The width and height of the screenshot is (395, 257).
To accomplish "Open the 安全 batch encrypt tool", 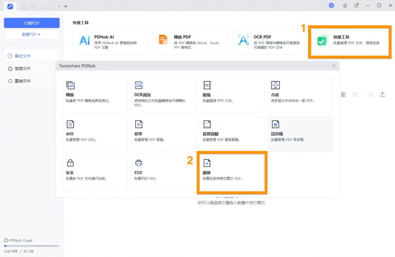I will (95, 173).
